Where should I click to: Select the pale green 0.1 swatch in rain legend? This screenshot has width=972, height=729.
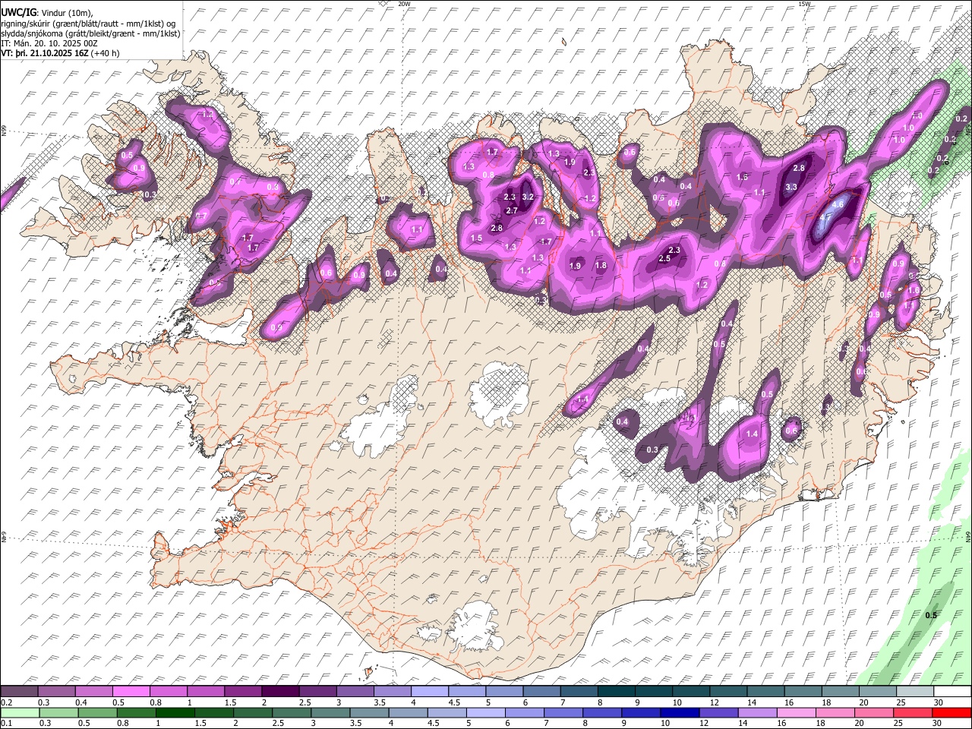(20, 712)
